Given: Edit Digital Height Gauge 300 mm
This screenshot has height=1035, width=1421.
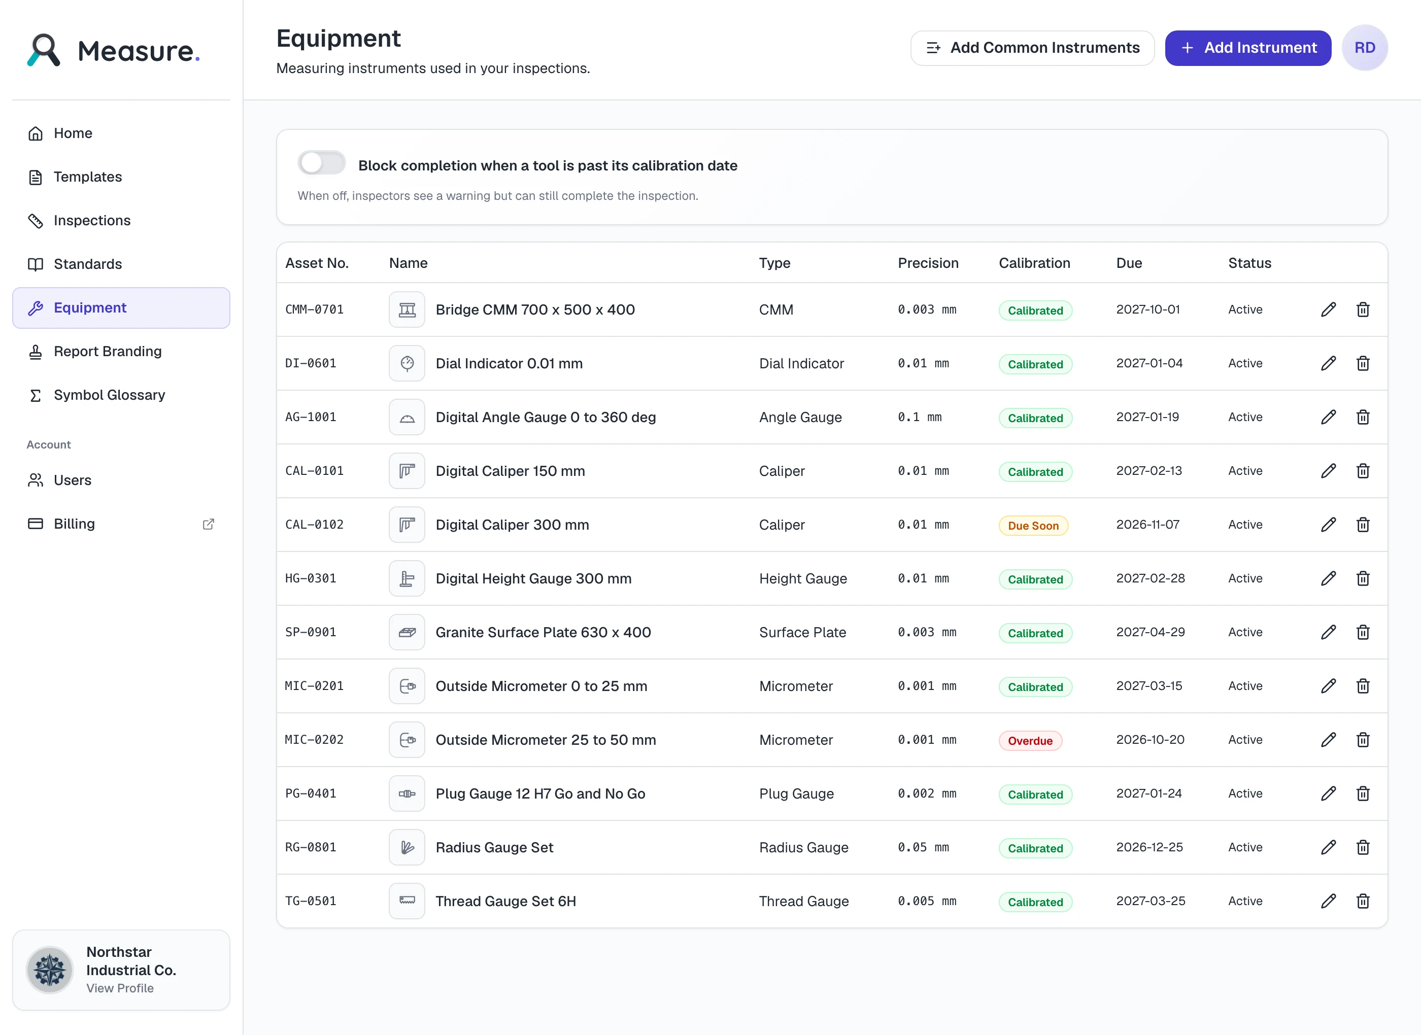Looking at the screenshot, I should pos(1328,578).
